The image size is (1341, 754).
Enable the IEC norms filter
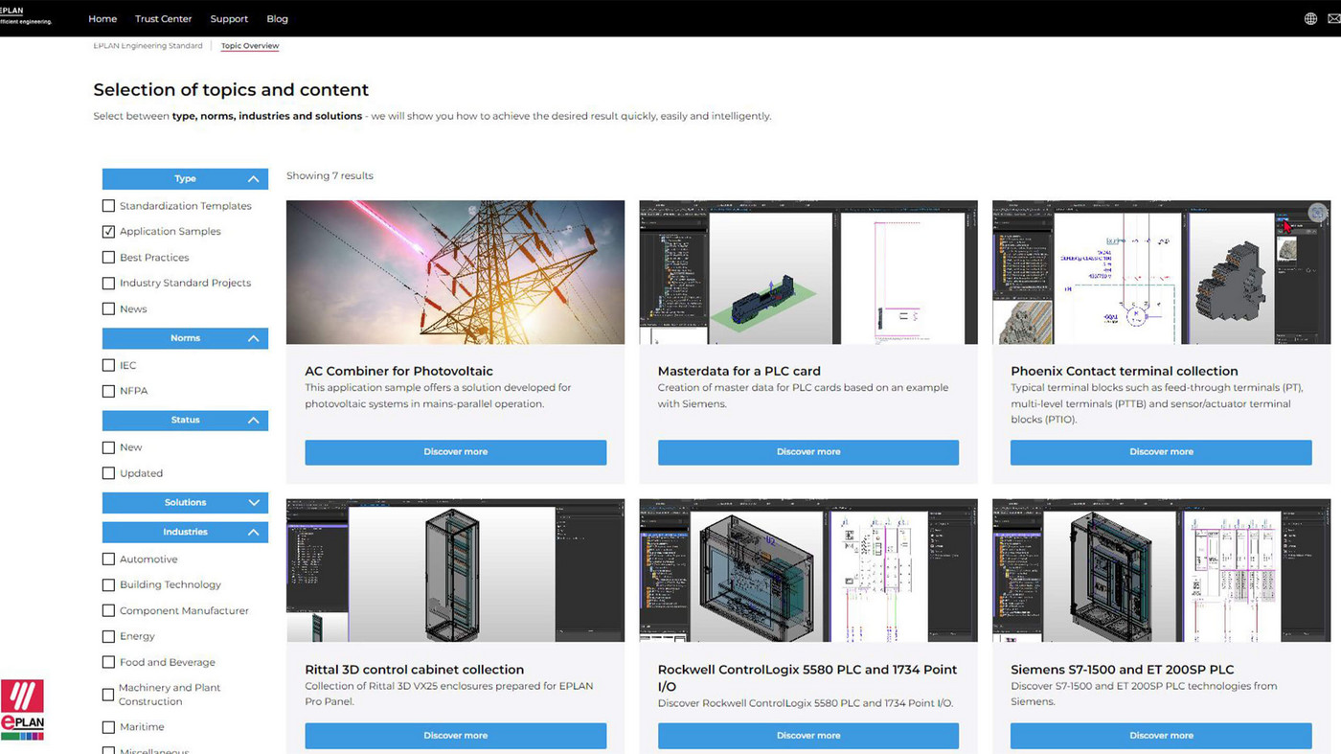click(108, 365)
